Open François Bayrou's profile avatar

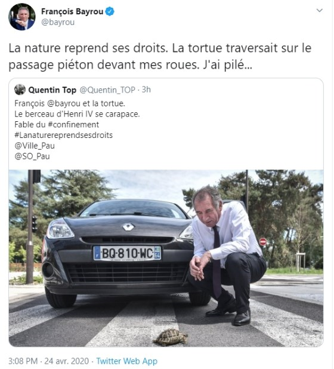(22, 17)
